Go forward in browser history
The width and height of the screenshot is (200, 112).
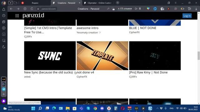pos(18,9)
